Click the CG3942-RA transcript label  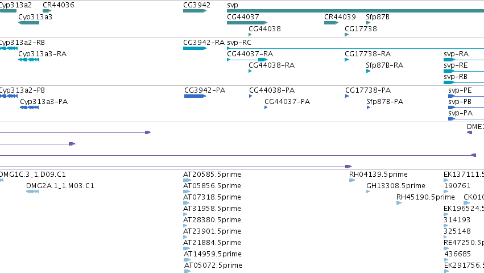204,42
